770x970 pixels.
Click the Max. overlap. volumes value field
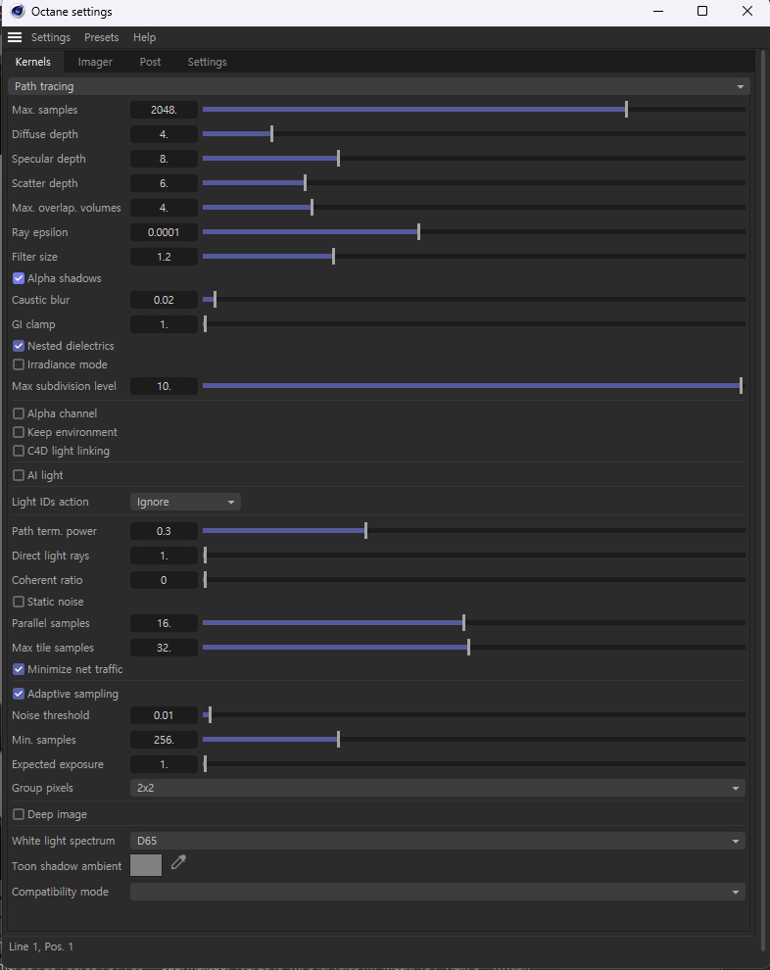click(x=164, y=208)
